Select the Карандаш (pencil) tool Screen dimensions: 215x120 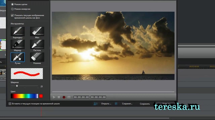tap(17, 31)
